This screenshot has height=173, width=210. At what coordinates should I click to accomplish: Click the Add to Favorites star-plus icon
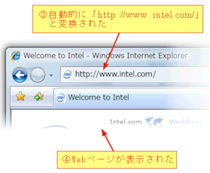[39, 96]
